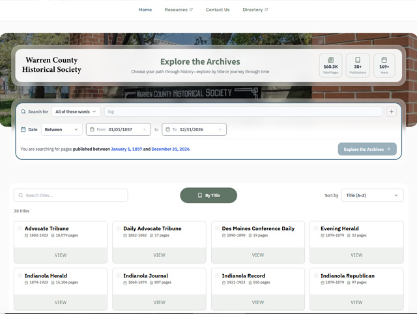Click the page icon beside 18,079 pages
Screen dimensions: 417x314
click(x=53, y=236)
